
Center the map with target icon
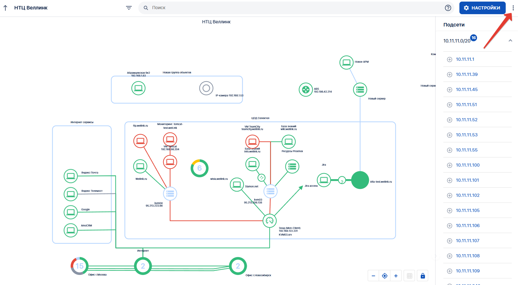(385, 276)
